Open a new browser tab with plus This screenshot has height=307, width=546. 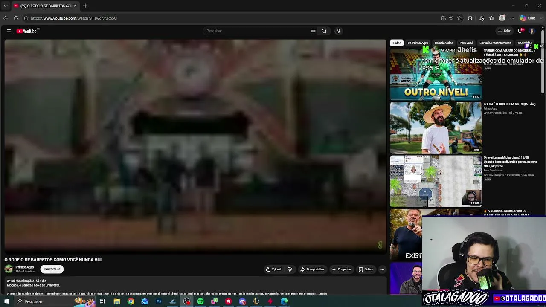click(85, 6)
